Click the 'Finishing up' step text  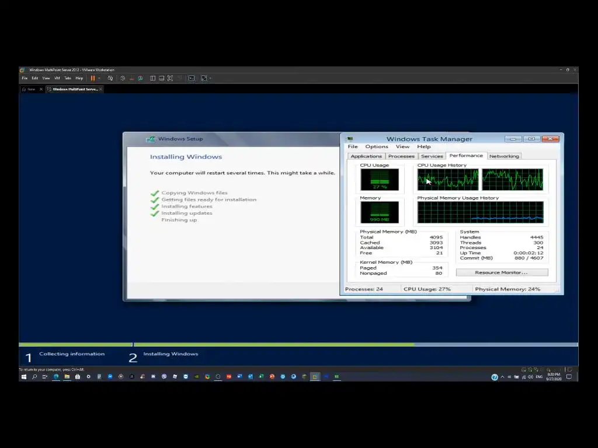pos(179,220)
